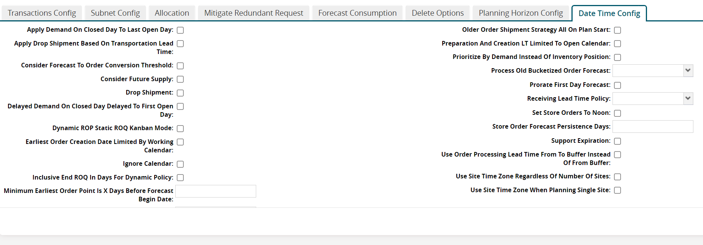Open the Receiving Lead Time Policy dropdown

(x=652, y=99)
